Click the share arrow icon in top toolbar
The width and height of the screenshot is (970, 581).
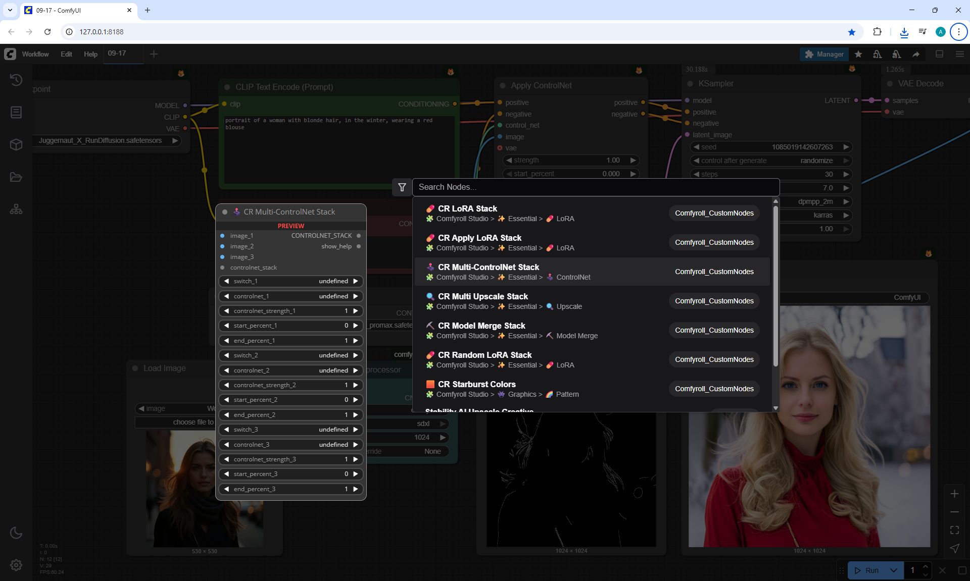pyautogui.click(x=916, y=54)
